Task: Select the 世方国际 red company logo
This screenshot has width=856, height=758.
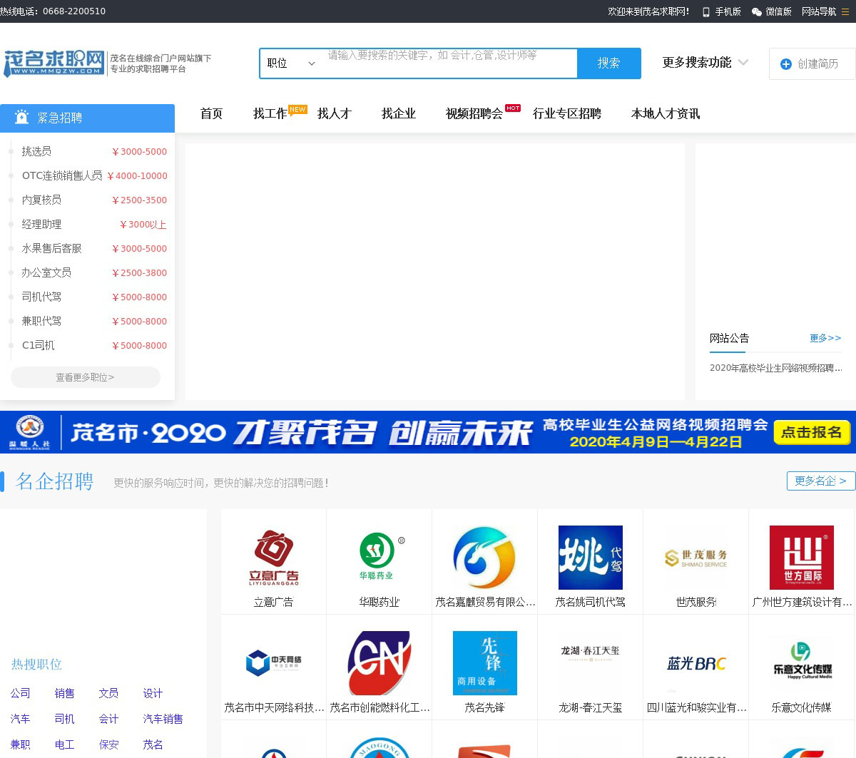Action: click(x=802, y=558)
